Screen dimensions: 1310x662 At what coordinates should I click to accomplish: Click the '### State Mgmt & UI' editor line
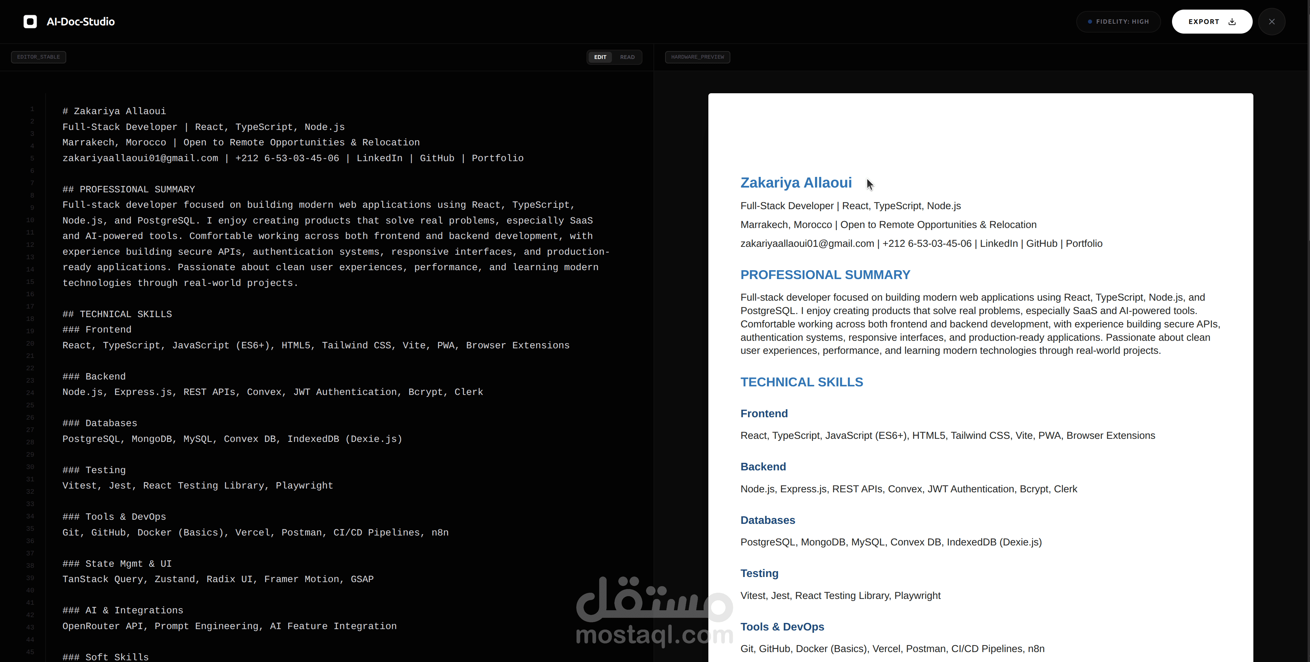click(117, 564)
